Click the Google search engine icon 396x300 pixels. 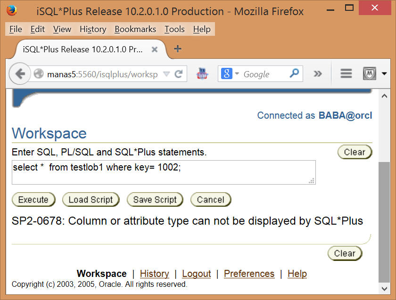click(227, 73)
